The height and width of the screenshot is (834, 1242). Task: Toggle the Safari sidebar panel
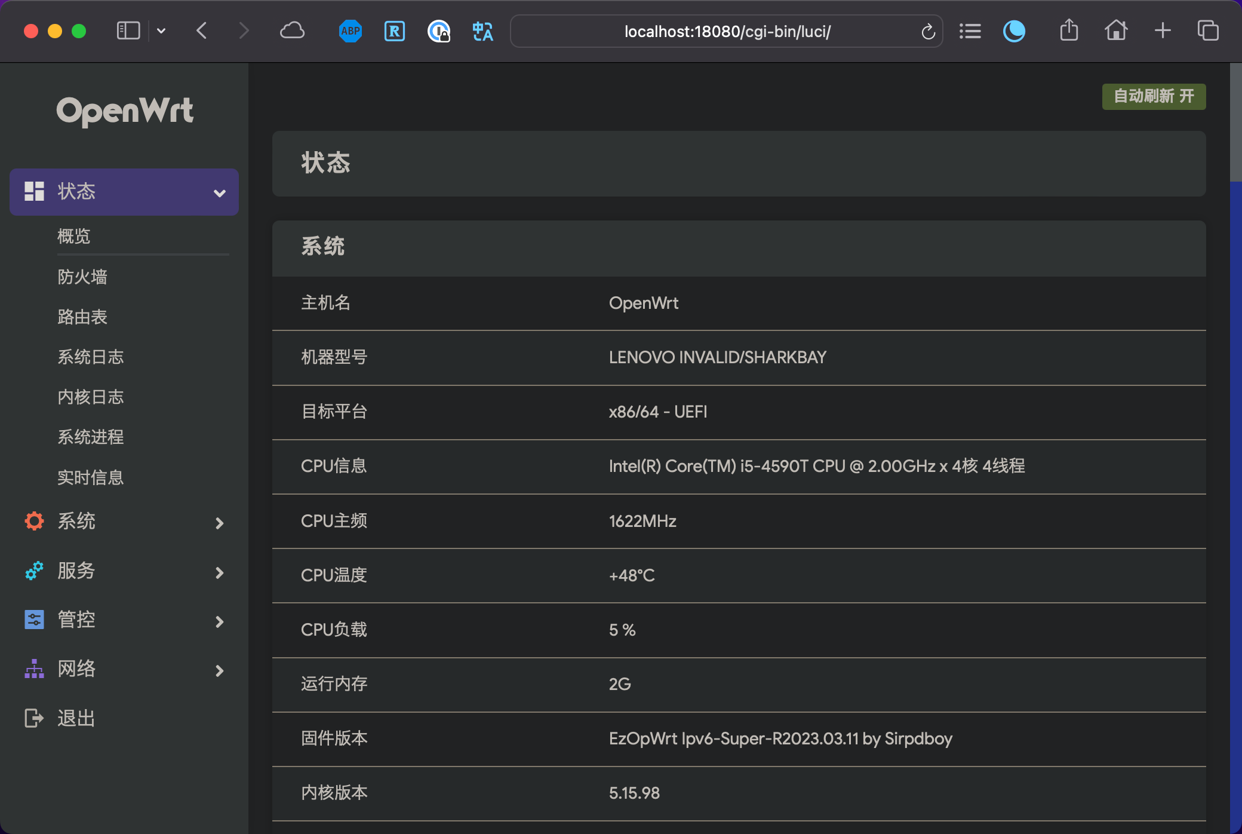(128, 30)
